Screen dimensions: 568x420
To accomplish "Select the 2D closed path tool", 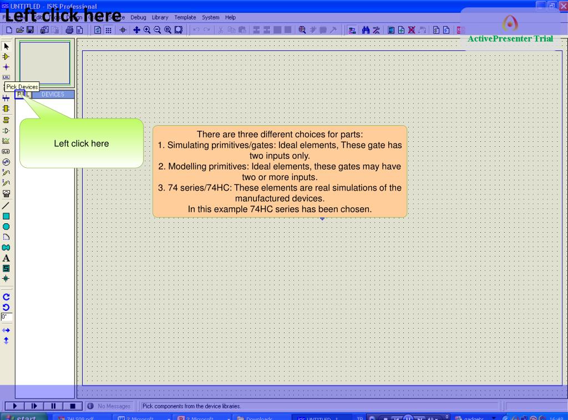I will 6,248.
